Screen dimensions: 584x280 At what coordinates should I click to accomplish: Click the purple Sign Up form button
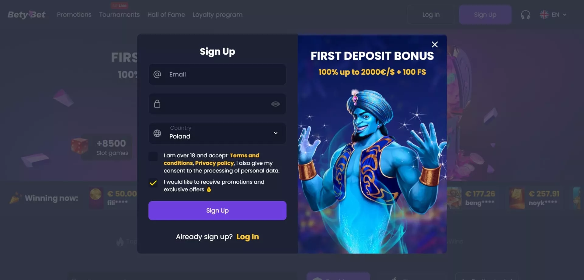coord(217,210)
